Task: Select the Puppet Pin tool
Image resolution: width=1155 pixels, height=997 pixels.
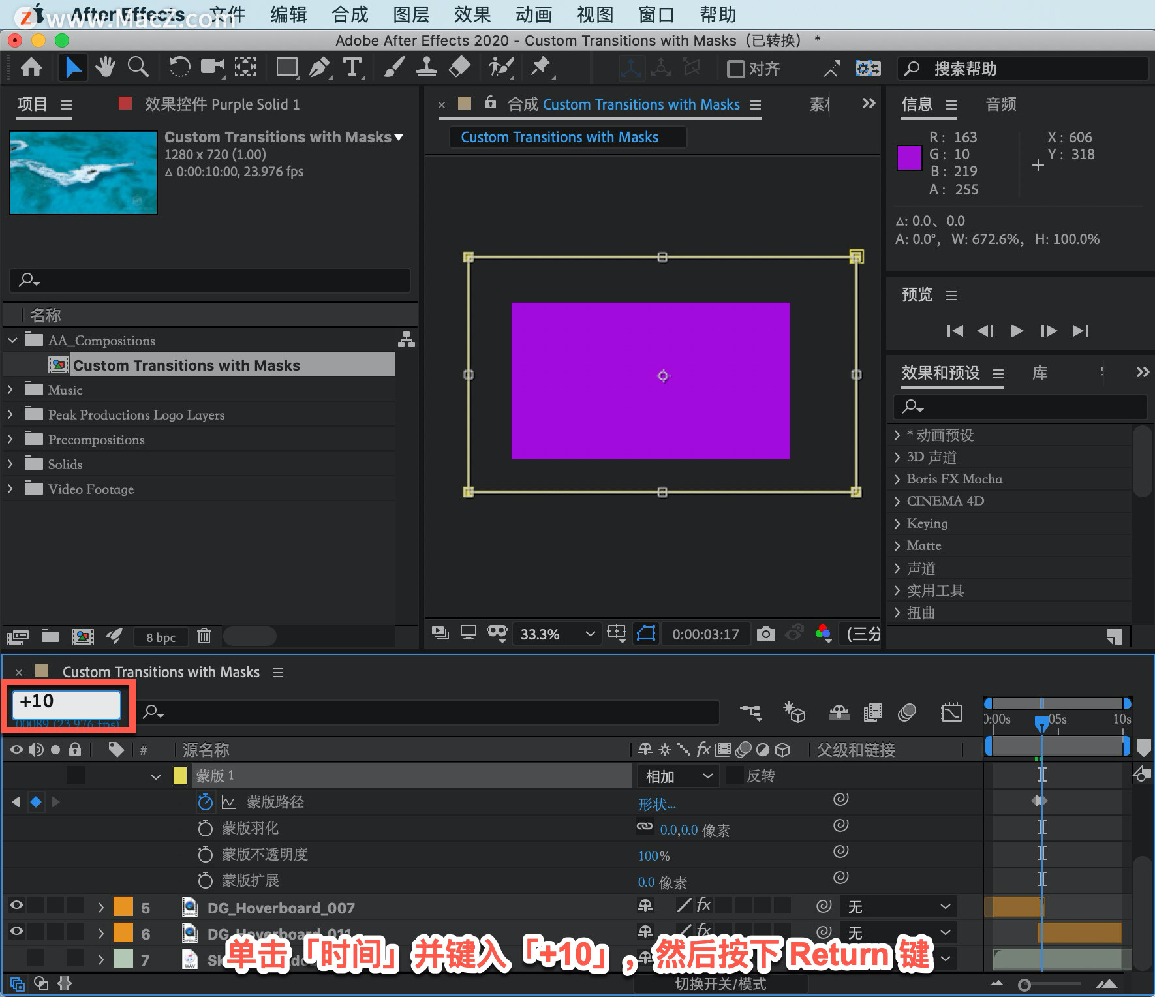Action: (541, 68)
